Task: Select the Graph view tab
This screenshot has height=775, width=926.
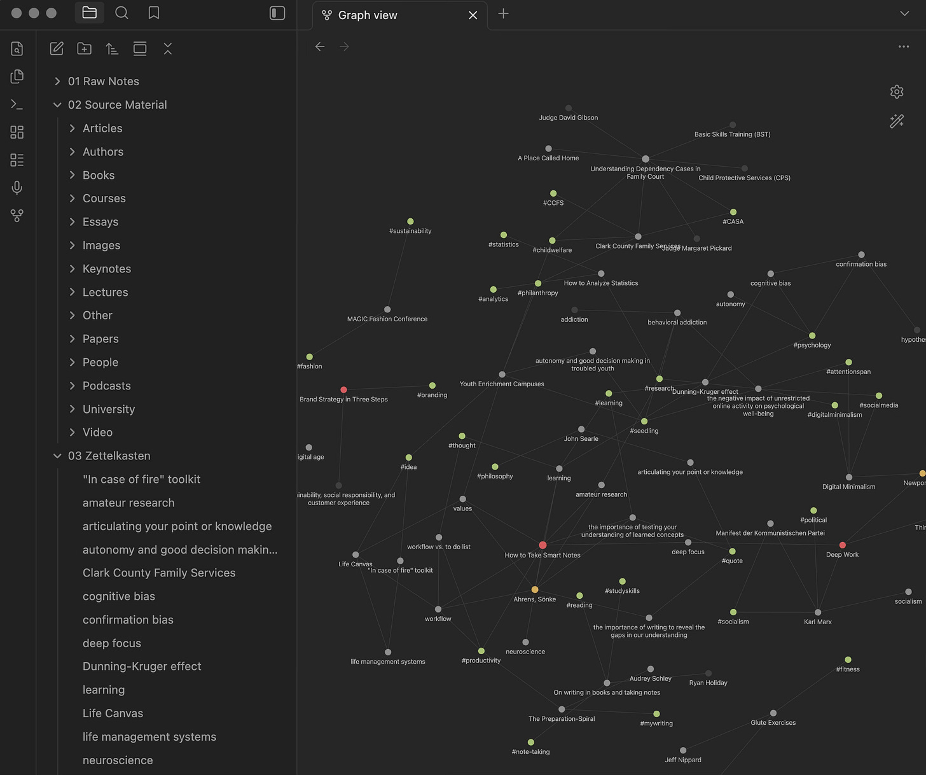Action: 399,15
